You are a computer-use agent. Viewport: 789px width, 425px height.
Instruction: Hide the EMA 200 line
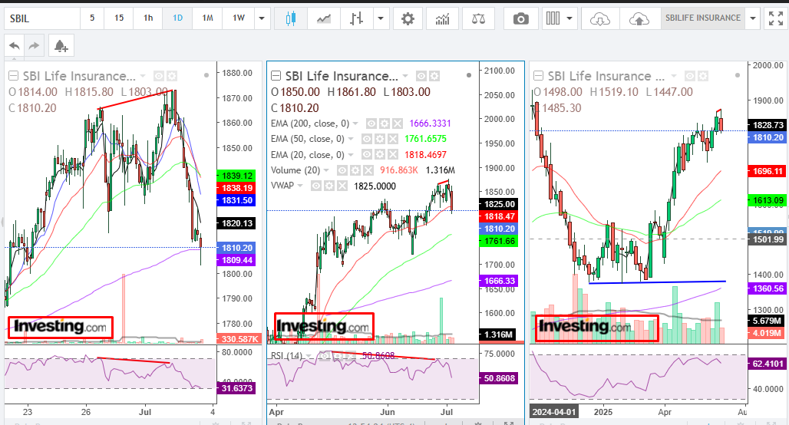tap(371, 124)
